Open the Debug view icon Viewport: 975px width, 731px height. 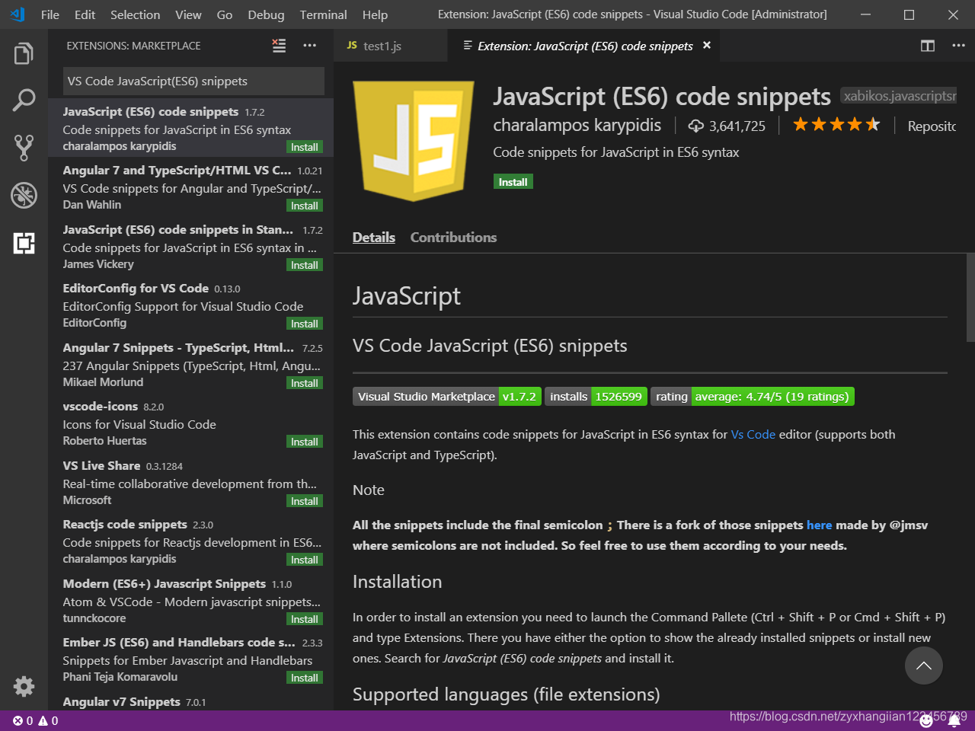tap(24, 195)
